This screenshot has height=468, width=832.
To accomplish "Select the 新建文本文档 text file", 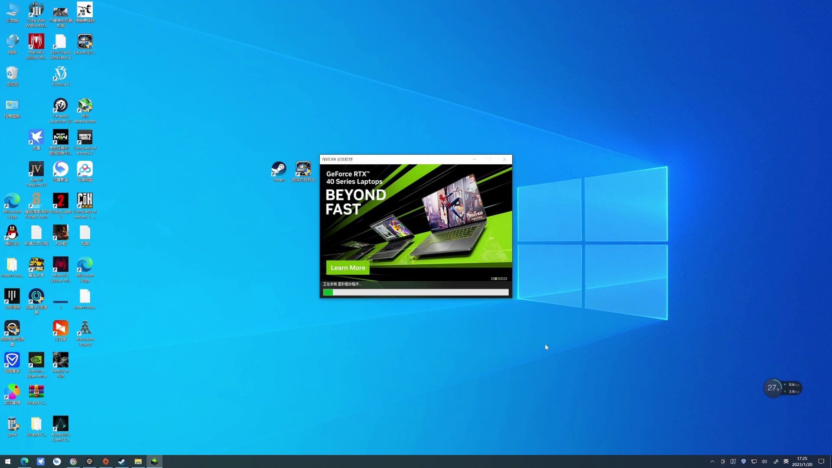I will pos(36,236).
